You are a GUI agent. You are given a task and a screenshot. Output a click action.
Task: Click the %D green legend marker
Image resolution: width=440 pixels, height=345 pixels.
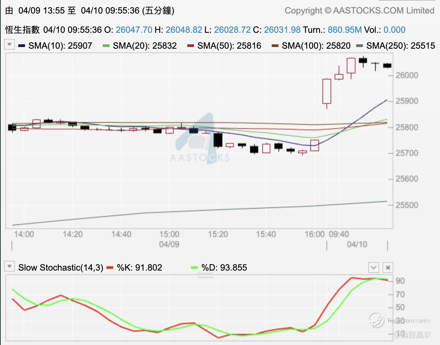click(194, 268)
